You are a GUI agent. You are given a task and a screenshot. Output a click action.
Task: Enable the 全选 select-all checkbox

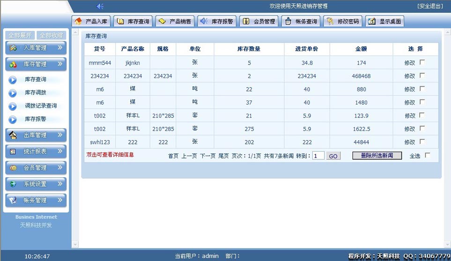coord(428,155)
